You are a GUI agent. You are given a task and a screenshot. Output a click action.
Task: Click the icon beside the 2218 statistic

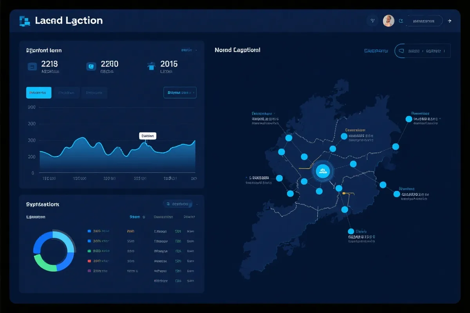[32, 67]
